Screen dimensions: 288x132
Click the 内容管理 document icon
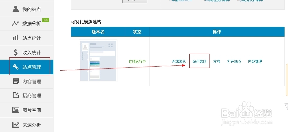16,81
